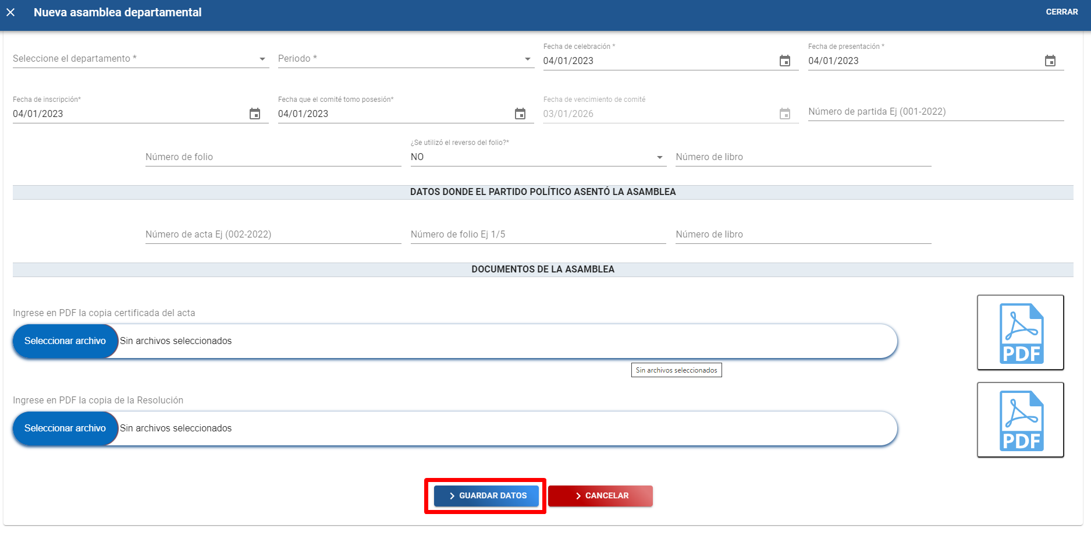Image resolution: width=1091 pixels, height=535 pixels.
Task: Open calendar for comité tomó posesión date
Action: tap(520, 114)
